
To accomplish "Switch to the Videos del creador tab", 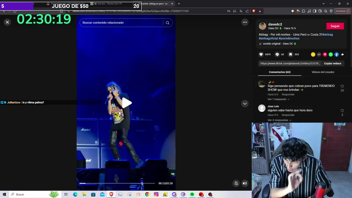I will [323, 72].
